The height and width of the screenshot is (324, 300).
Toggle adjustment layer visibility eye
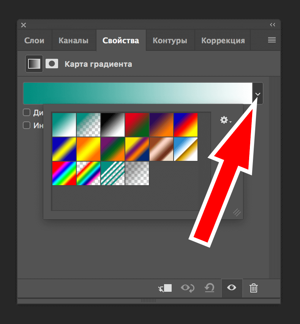232,288
